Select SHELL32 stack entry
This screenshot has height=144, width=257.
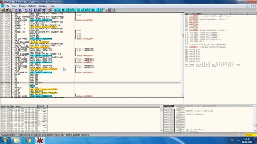(x=195, y=114)
